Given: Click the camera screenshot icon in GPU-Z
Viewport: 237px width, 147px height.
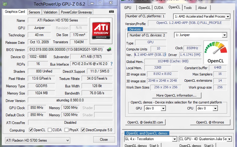Looking at the screenshot, I should (111, 12).
